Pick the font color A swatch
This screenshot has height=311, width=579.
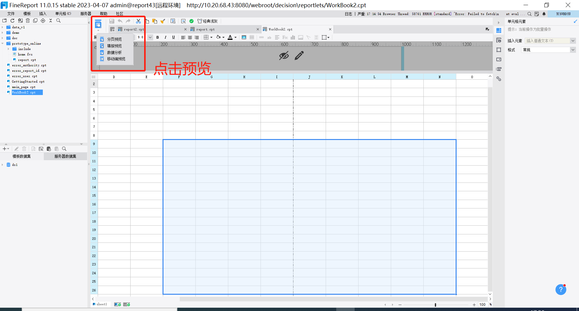pos(230,37)
